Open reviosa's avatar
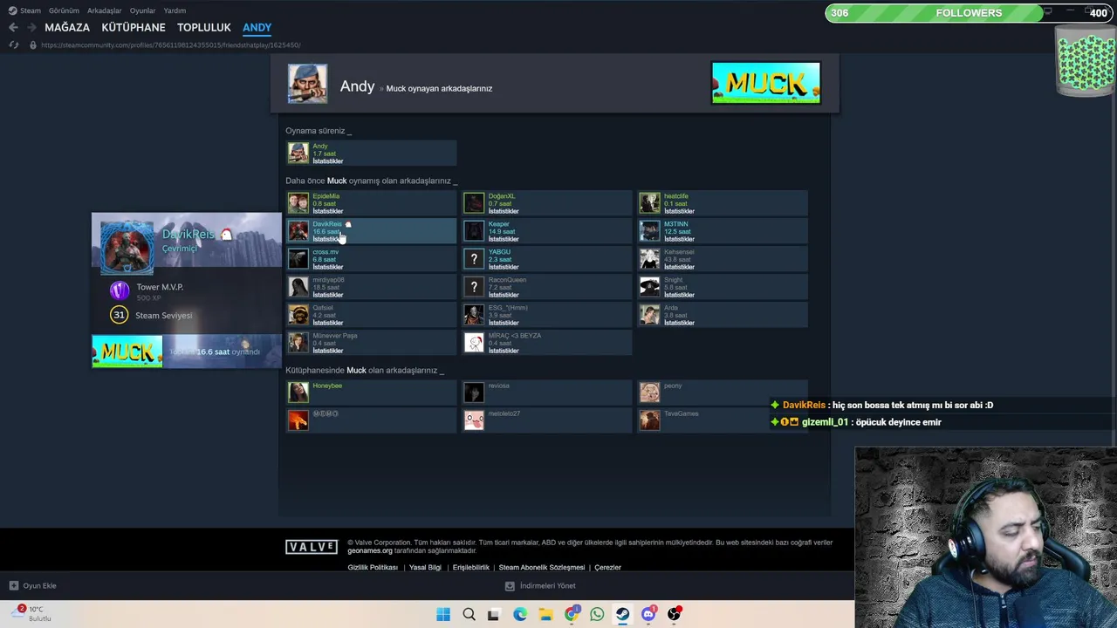This screenshot has height=628, width=1117. coord(474,392)
